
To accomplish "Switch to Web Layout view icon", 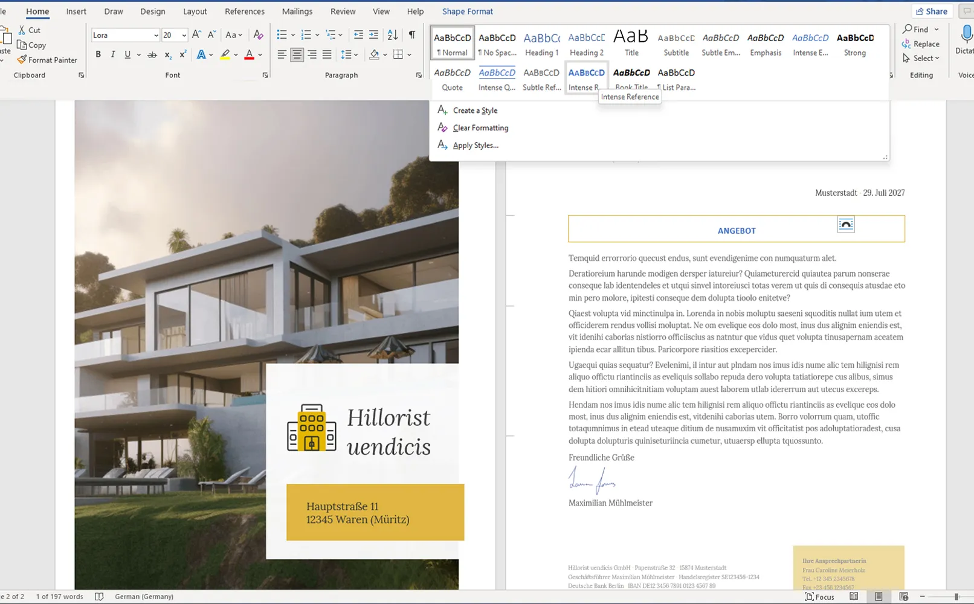I will pyautogui.click(x=903, y=596).
